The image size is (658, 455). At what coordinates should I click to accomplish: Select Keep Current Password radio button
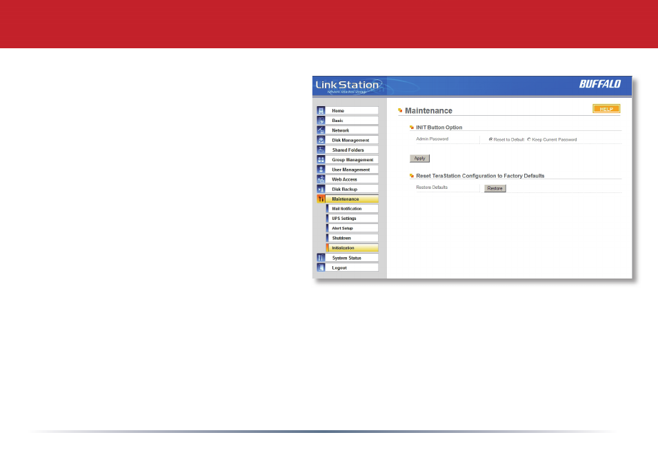529,139
